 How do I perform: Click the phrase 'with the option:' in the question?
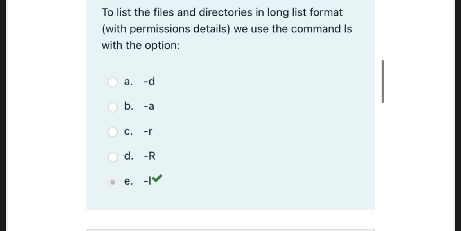pyautogui.click(x=140, y=45)
